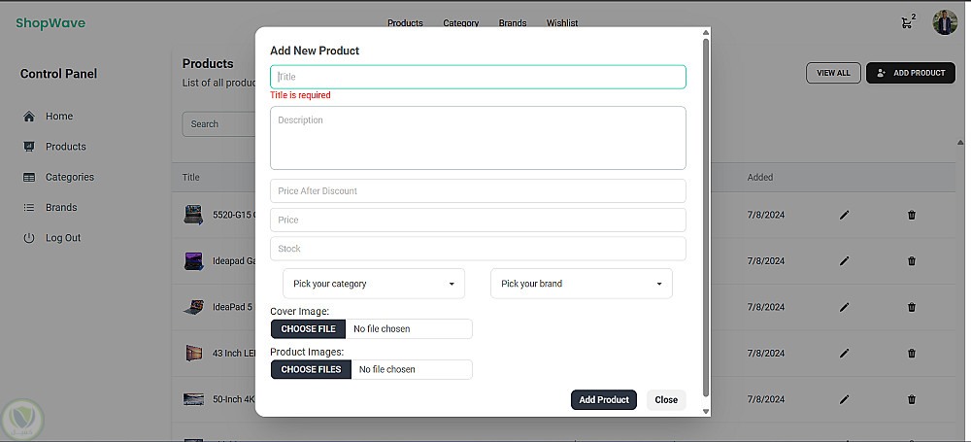Close the Add New Product dialog
Screen dimensions: 971x442
click(x=666, y=399)
